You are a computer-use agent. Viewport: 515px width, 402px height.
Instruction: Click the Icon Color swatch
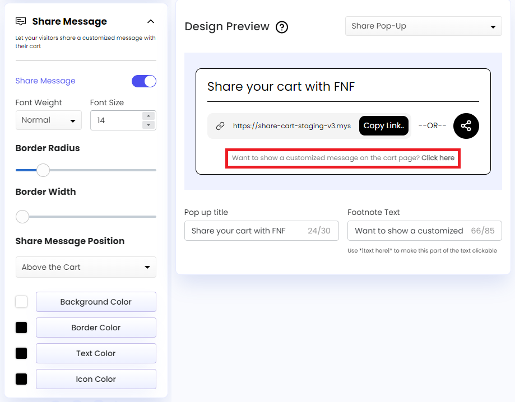(21, 379)
